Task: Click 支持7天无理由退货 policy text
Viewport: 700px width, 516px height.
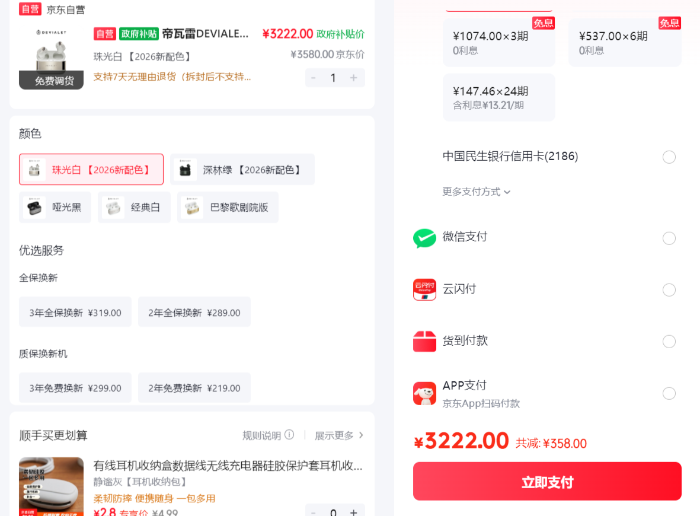Action: 172,77
